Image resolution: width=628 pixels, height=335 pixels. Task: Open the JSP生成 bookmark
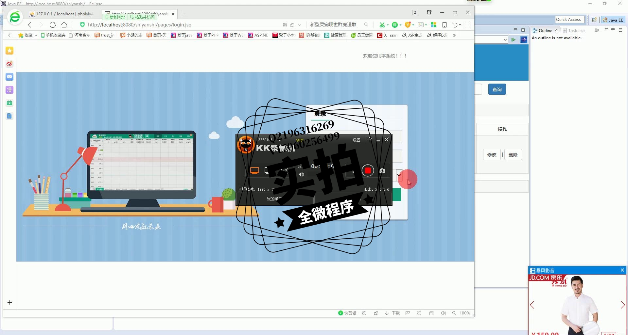tap(412, 35)
